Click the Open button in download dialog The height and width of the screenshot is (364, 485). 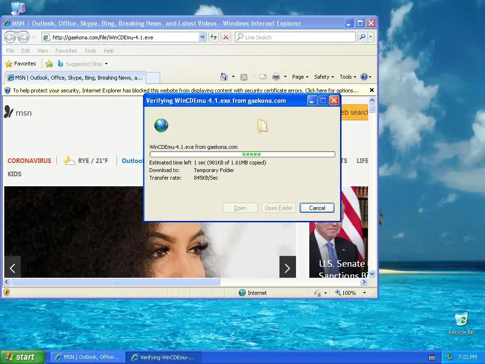(x=240, y=208)
